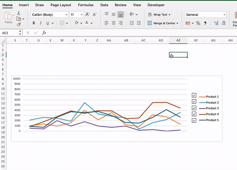Switch to the Draw tab
Viewport: 237px width, 170px height.
coord(40,5)
